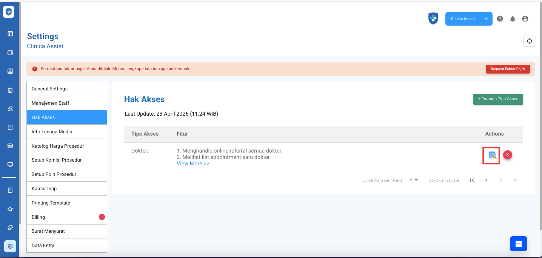The width and height of the screenshot is (542, 258).
Task: Click the refresh icon below the header
Action: tap(529, 41)
